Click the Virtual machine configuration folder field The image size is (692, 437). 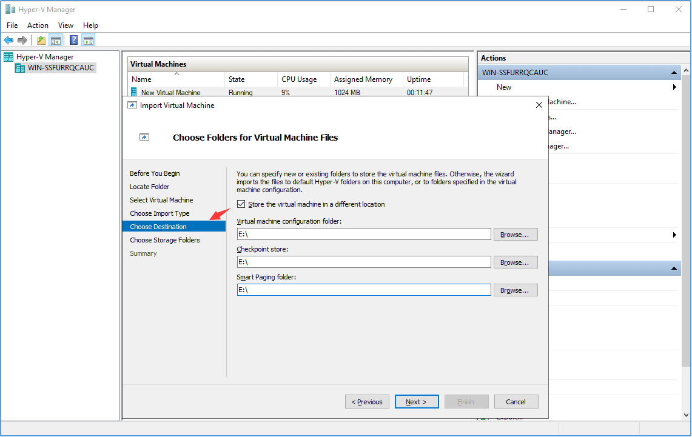pyautogui.click(x=364, y=234)
